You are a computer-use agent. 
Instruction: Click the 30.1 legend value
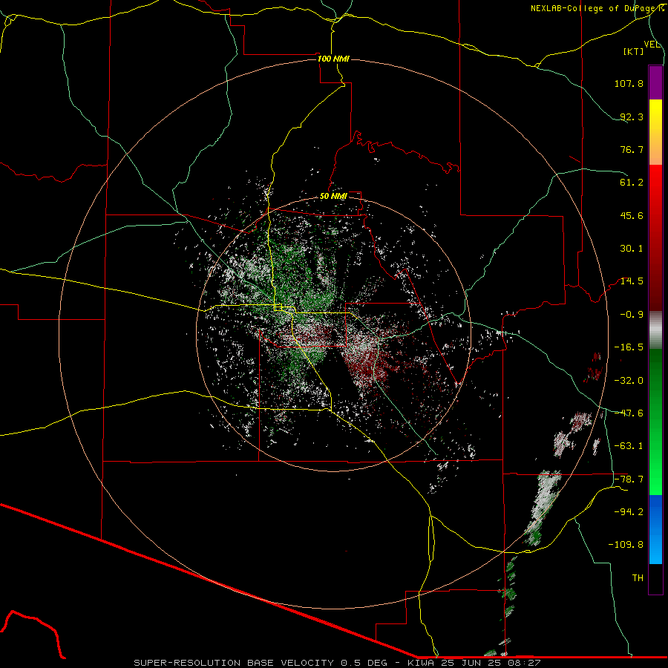(x=632, y=249)
